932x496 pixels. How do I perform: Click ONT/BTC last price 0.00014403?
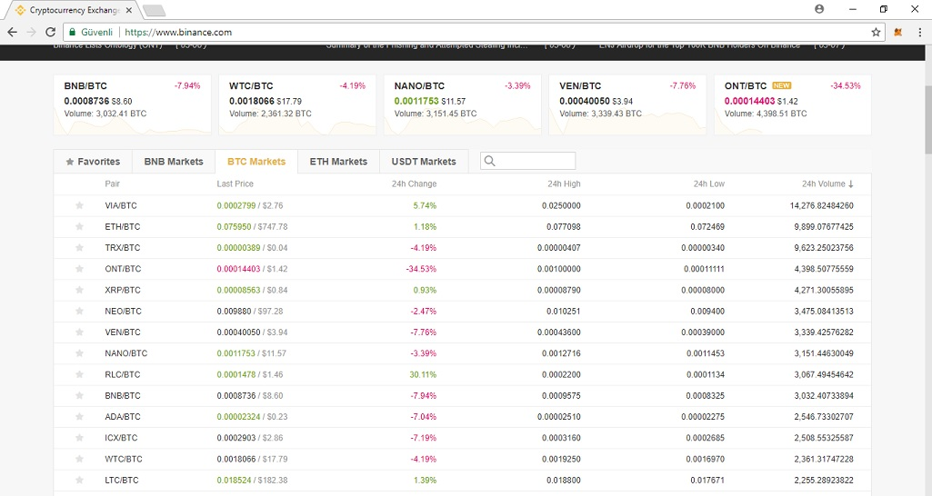[x=238, y=269]
